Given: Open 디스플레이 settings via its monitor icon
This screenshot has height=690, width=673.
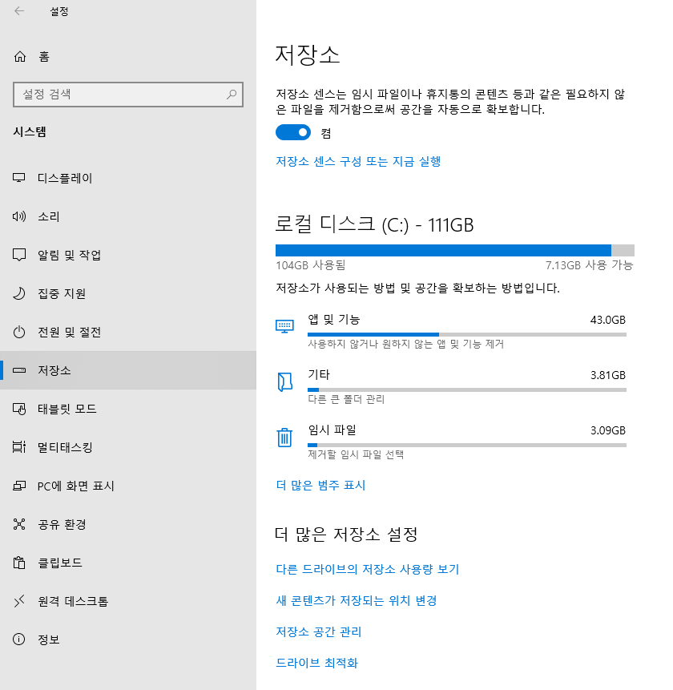Looking at the screenshot, I should click(x=18, y=178).
